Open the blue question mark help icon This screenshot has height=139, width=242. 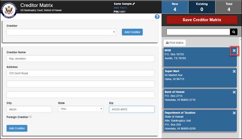(157, 17)
